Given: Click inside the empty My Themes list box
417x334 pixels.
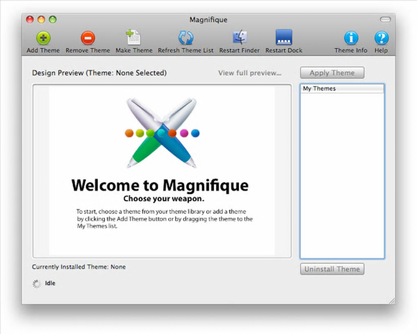Looking at the screenshot, I should tap(342, 175).
